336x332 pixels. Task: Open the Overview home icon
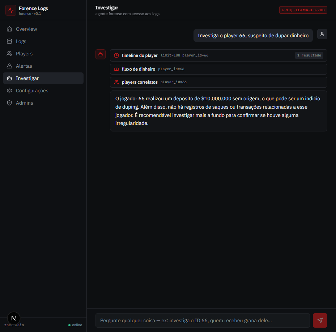(x=9, y=29)
